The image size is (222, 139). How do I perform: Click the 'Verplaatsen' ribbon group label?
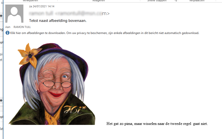197,1
